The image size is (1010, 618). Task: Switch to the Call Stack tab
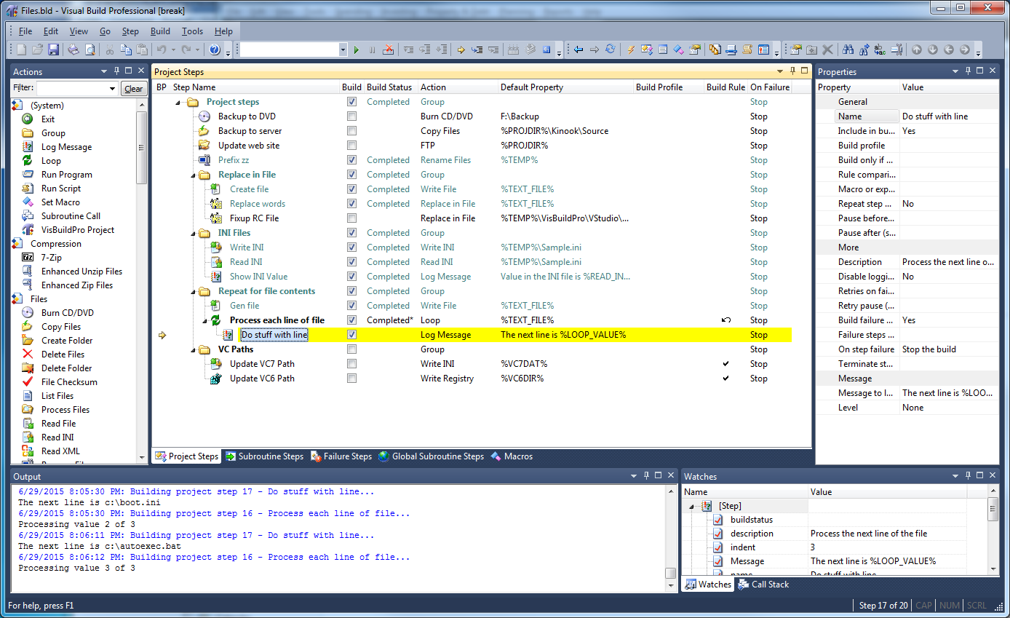point(763,585)
